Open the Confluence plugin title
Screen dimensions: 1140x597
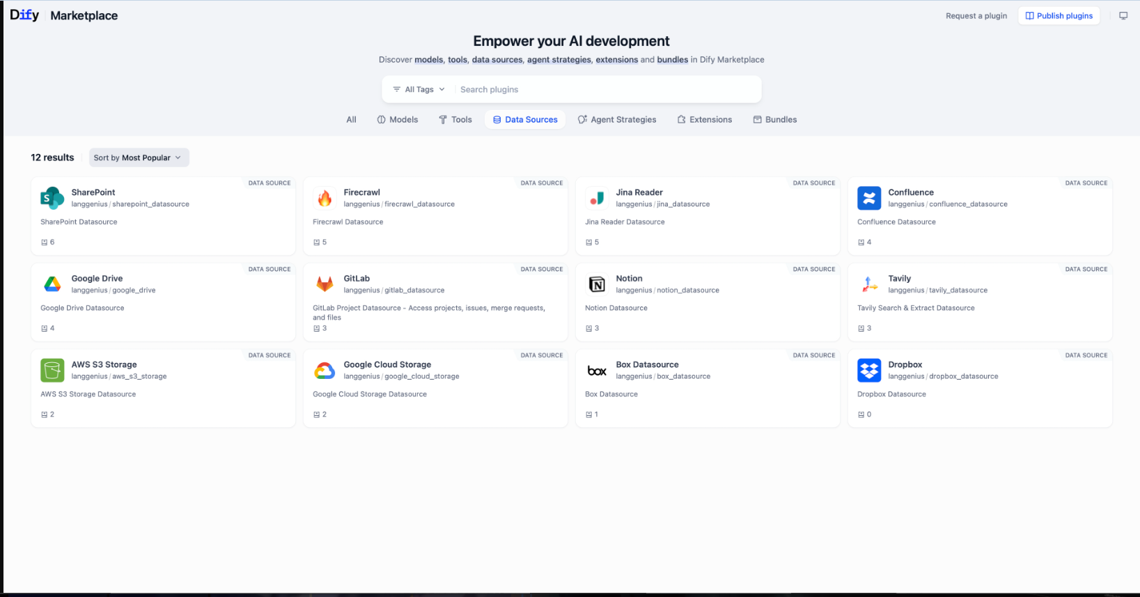tap(911, 192)
